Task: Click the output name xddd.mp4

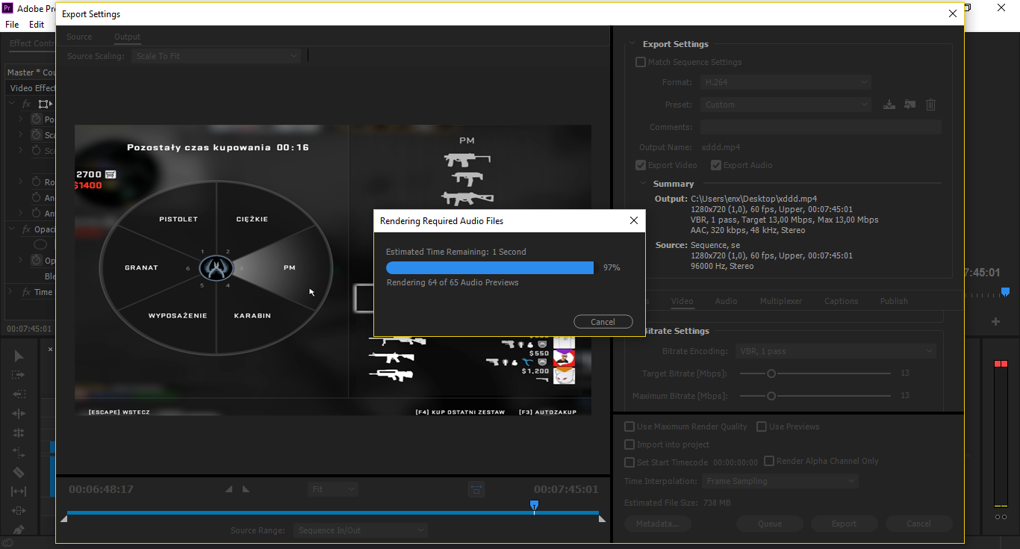Action: (721, 147)
